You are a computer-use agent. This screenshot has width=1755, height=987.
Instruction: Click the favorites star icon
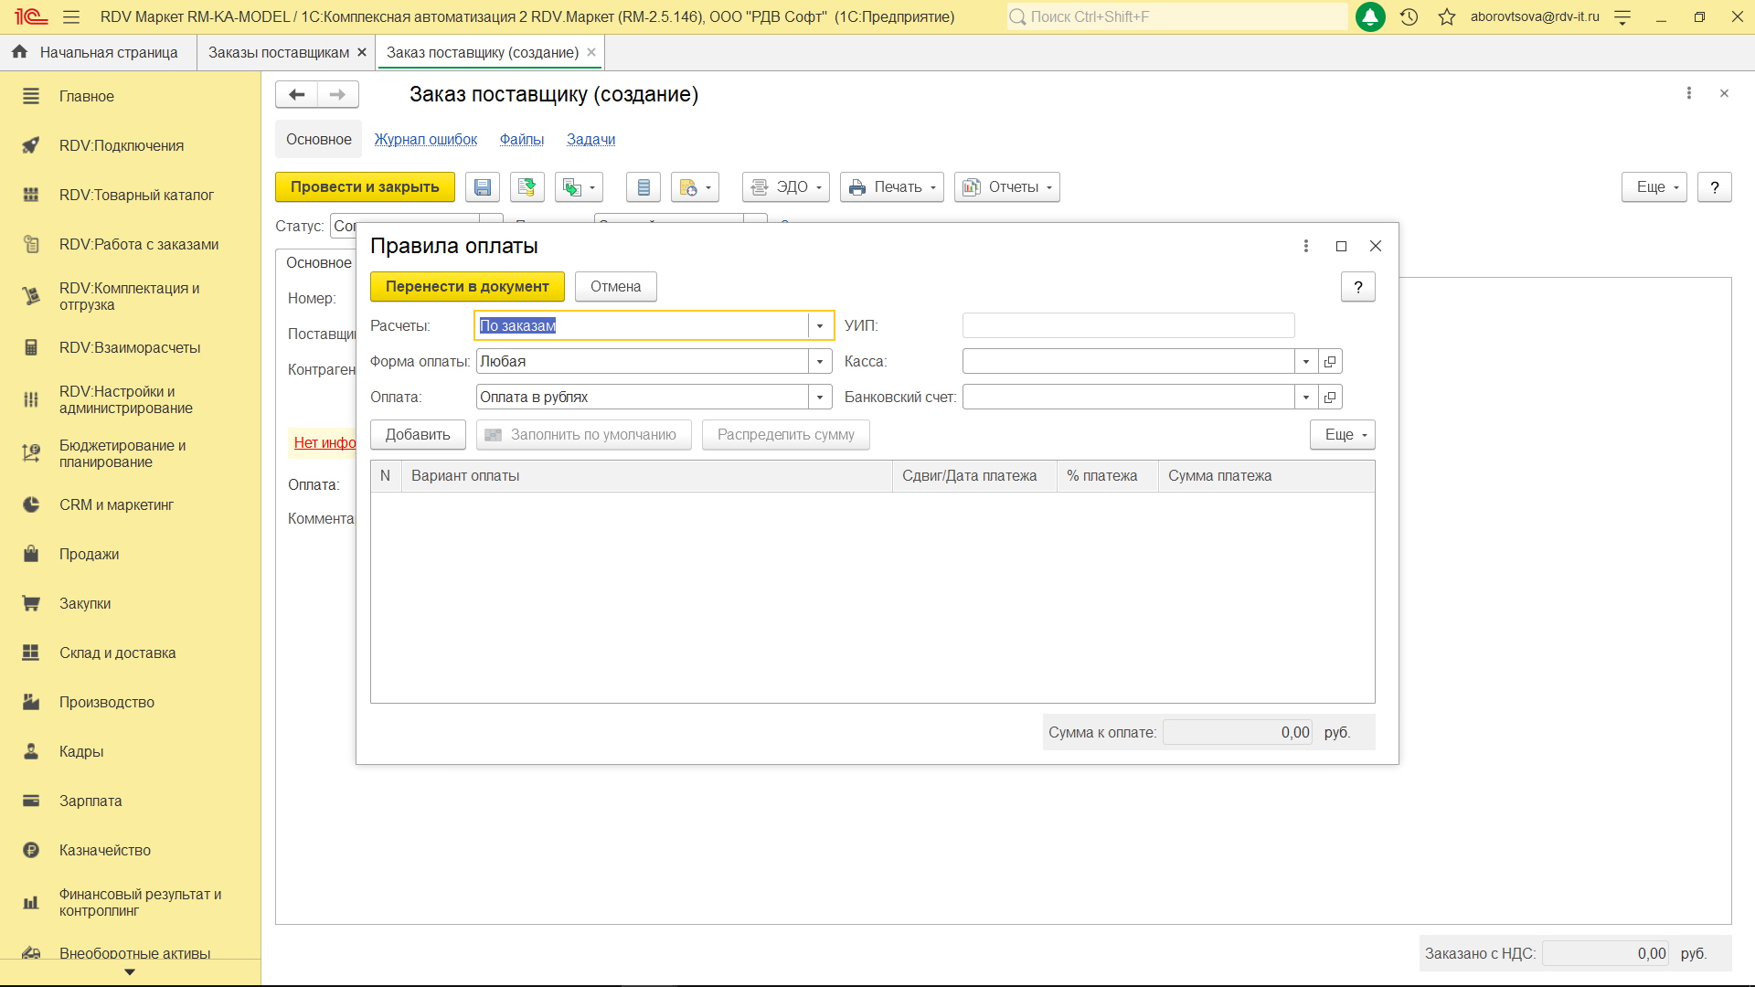point(1446,16)
